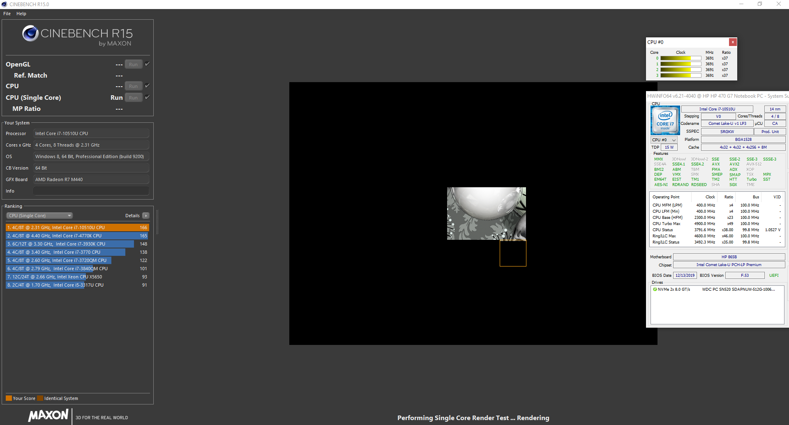Toggle the CPU test checkbox
The image size is (789, 425).
(147, 85)
